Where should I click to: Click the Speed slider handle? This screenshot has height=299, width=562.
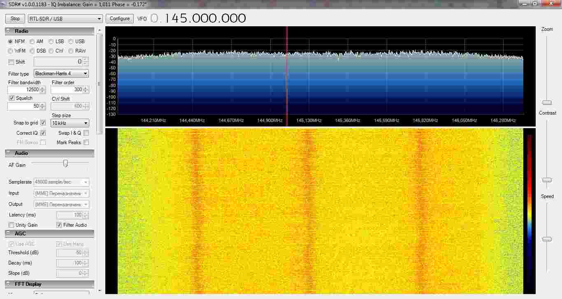(x=547, y=239)
